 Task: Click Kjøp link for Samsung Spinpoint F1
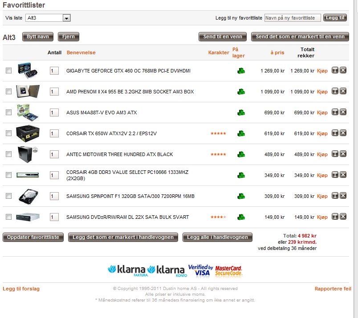pos(322,196)
